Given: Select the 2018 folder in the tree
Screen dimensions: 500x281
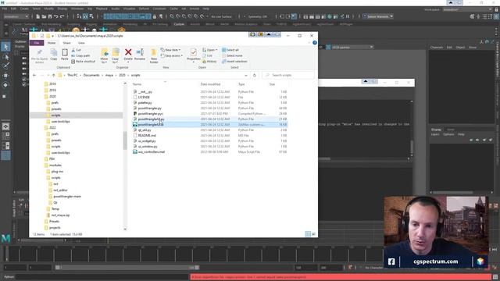Looking at the screenshot, I should pos(52,84).
